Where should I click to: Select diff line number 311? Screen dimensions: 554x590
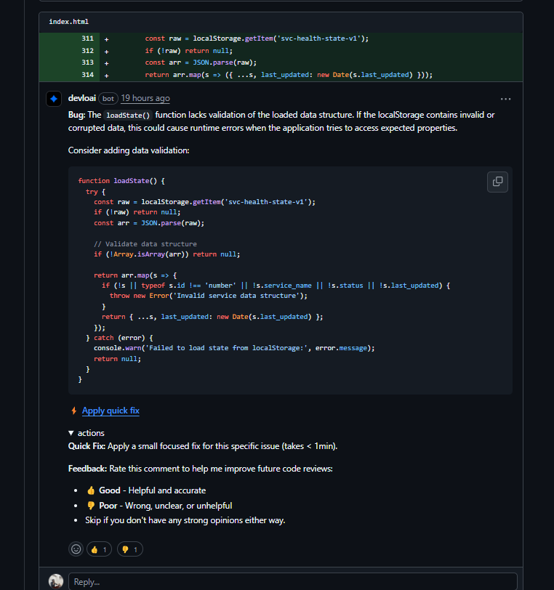[88, 39]
